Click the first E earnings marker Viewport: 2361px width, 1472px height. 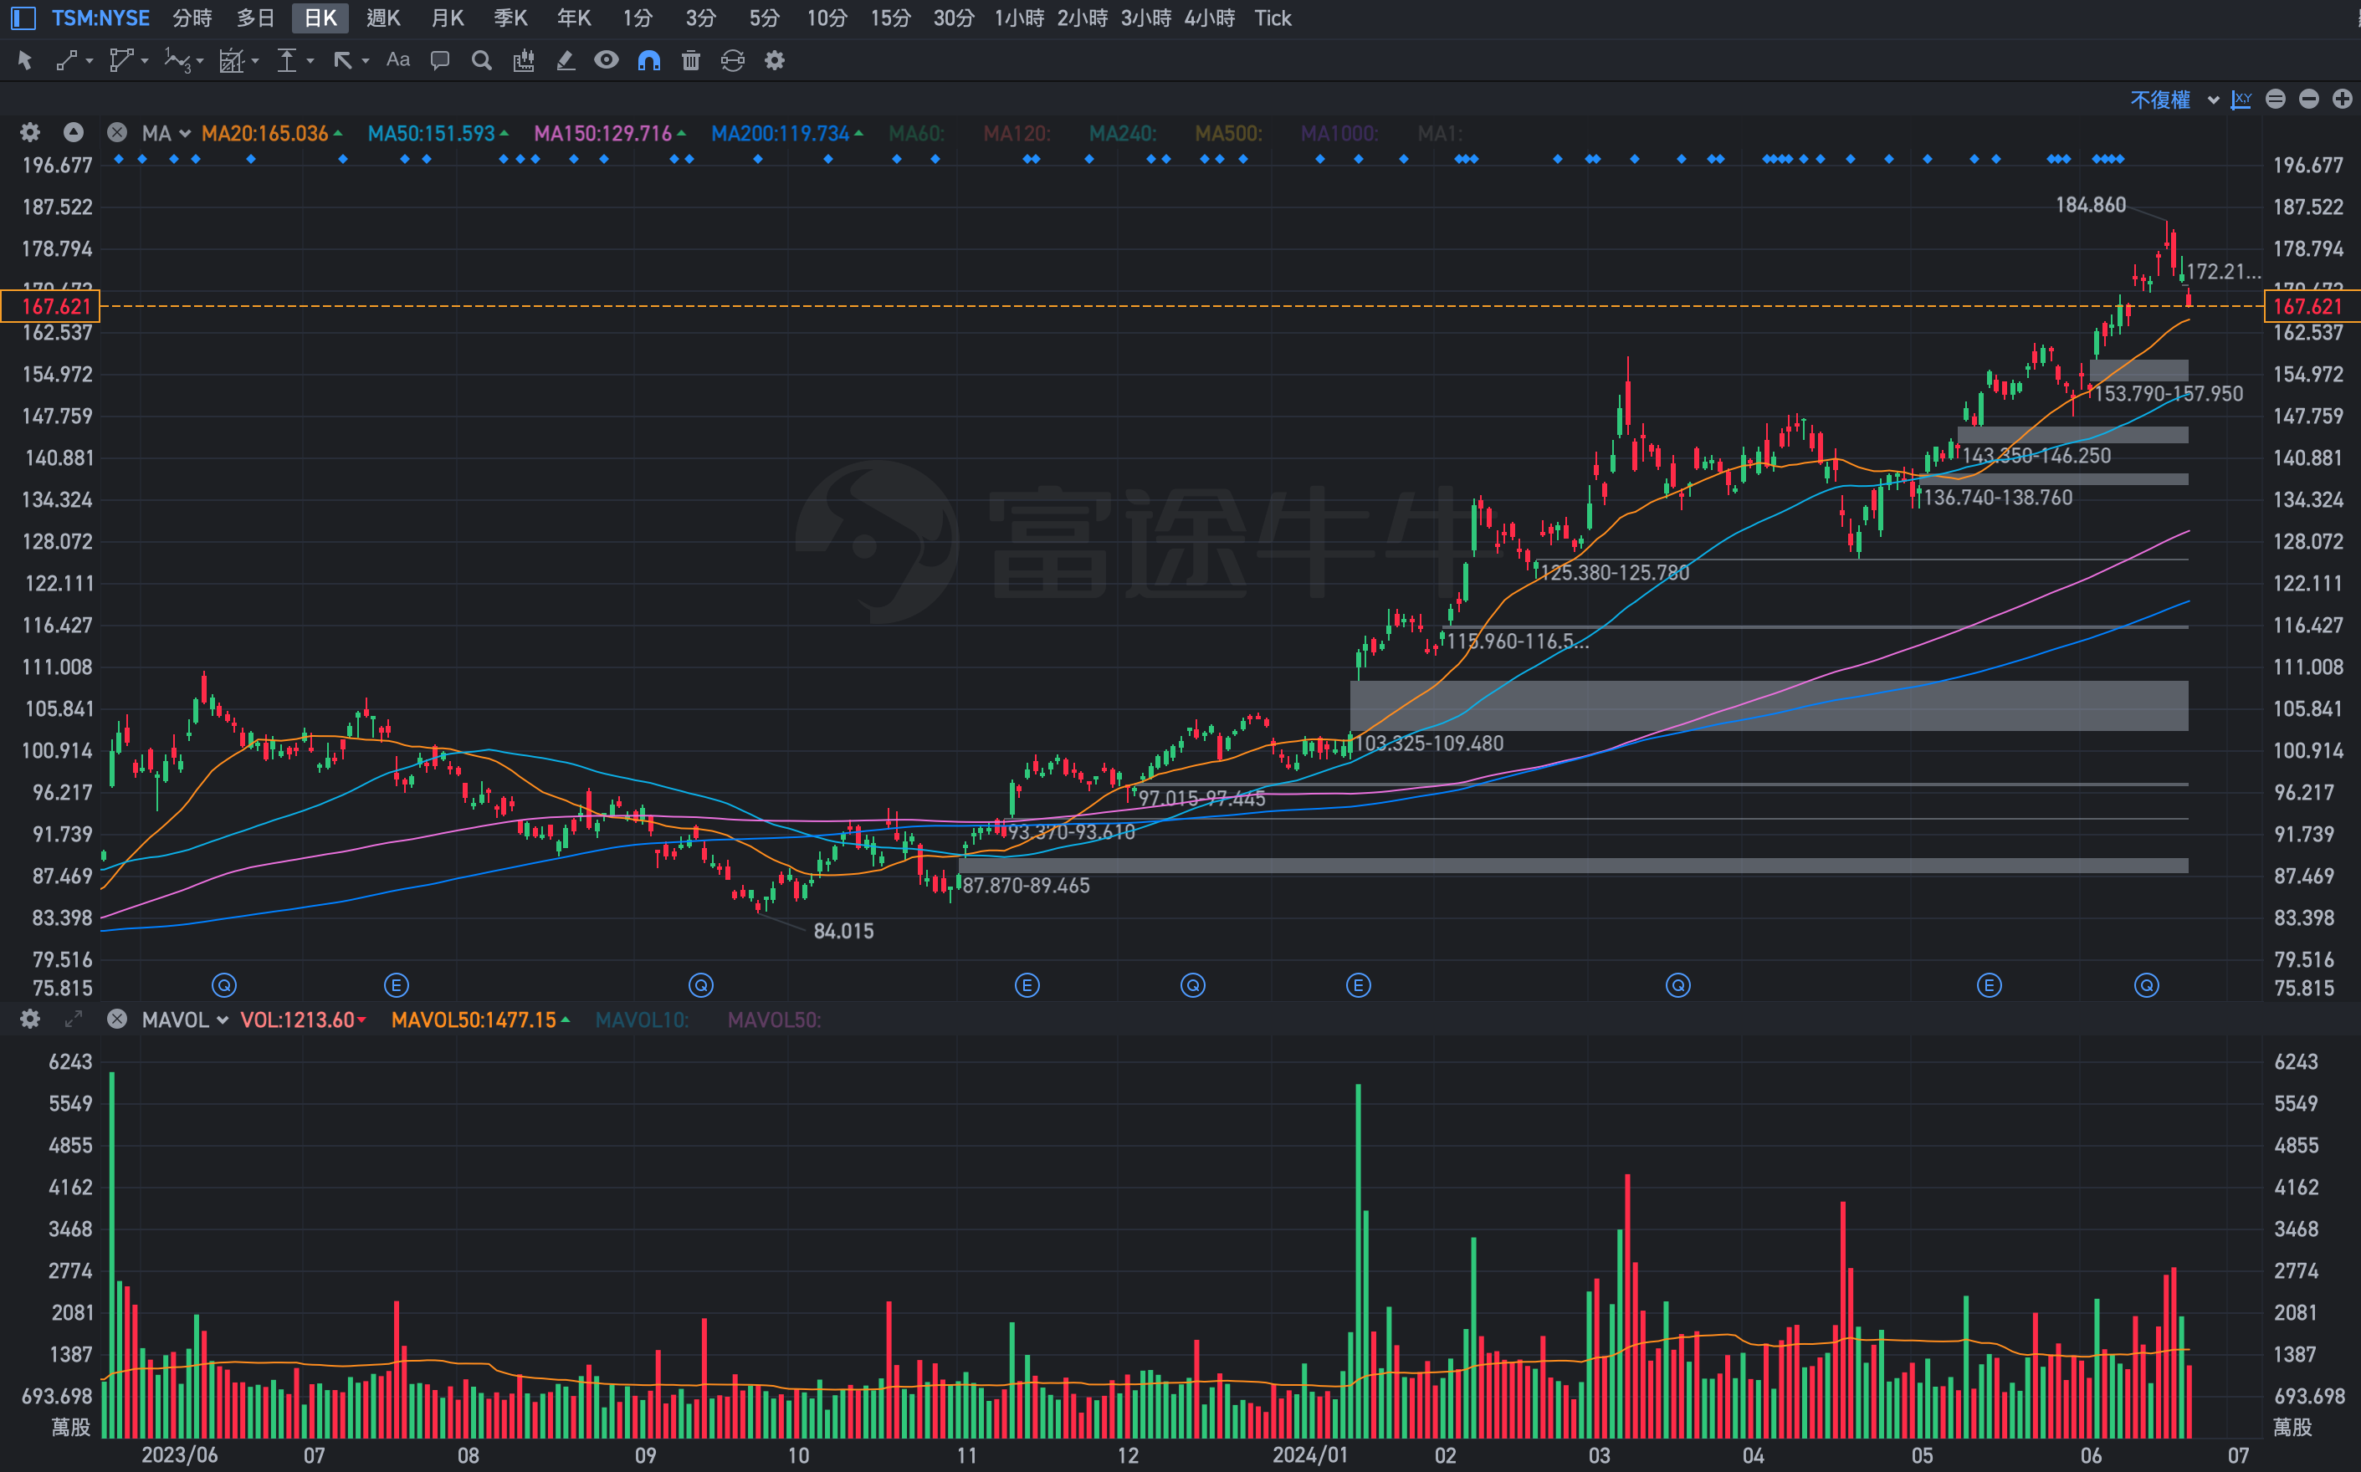click(x=397, y=985)
